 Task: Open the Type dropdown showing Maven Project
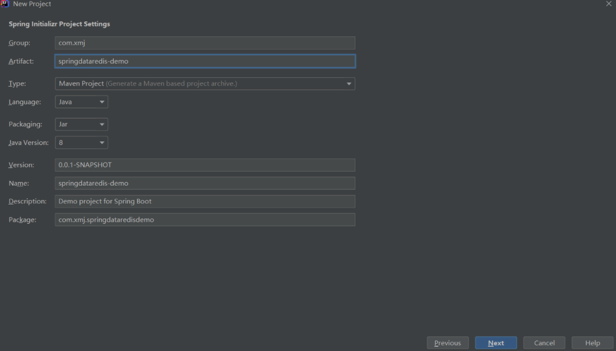(205, 83)
